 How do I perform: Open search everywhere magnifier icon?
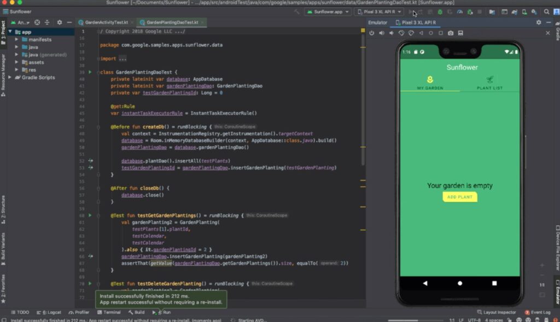point(546,12)
